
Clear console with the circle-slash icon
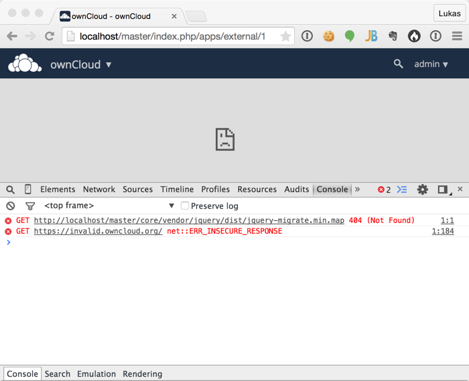point(10,206)
